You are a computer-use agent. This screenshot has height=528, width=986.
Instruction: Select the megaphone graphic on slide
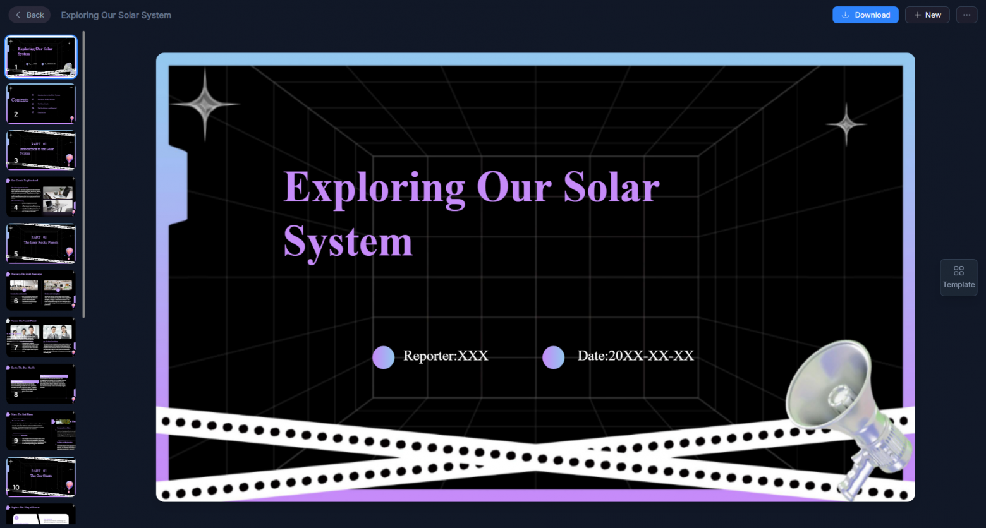[x=849, y=419]
